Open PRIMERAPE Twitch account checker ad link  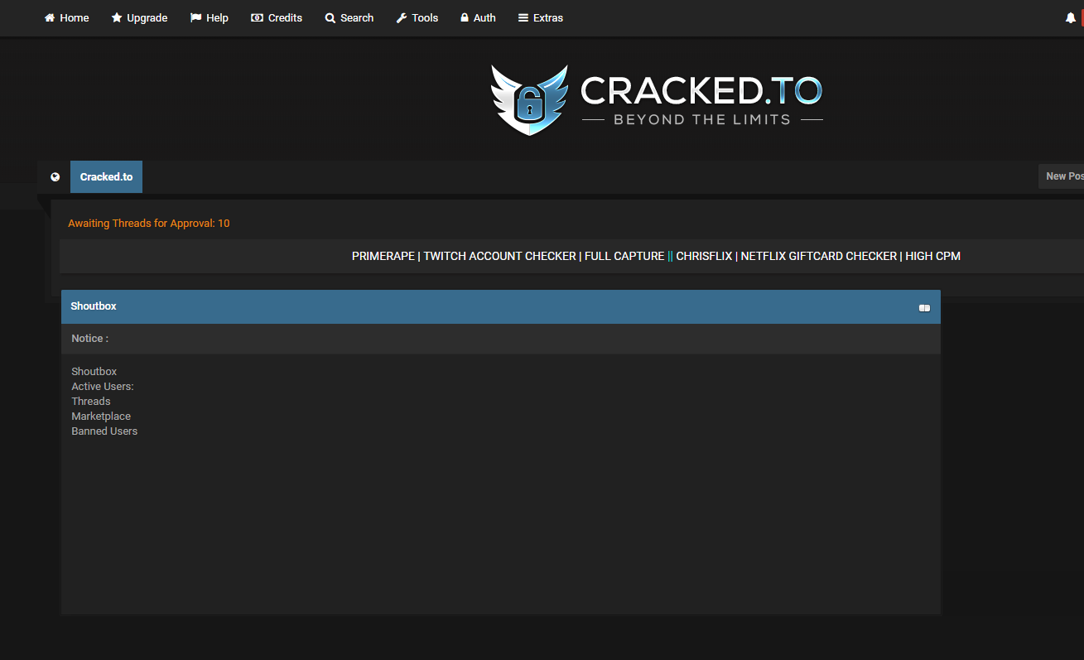click(508, 256)
